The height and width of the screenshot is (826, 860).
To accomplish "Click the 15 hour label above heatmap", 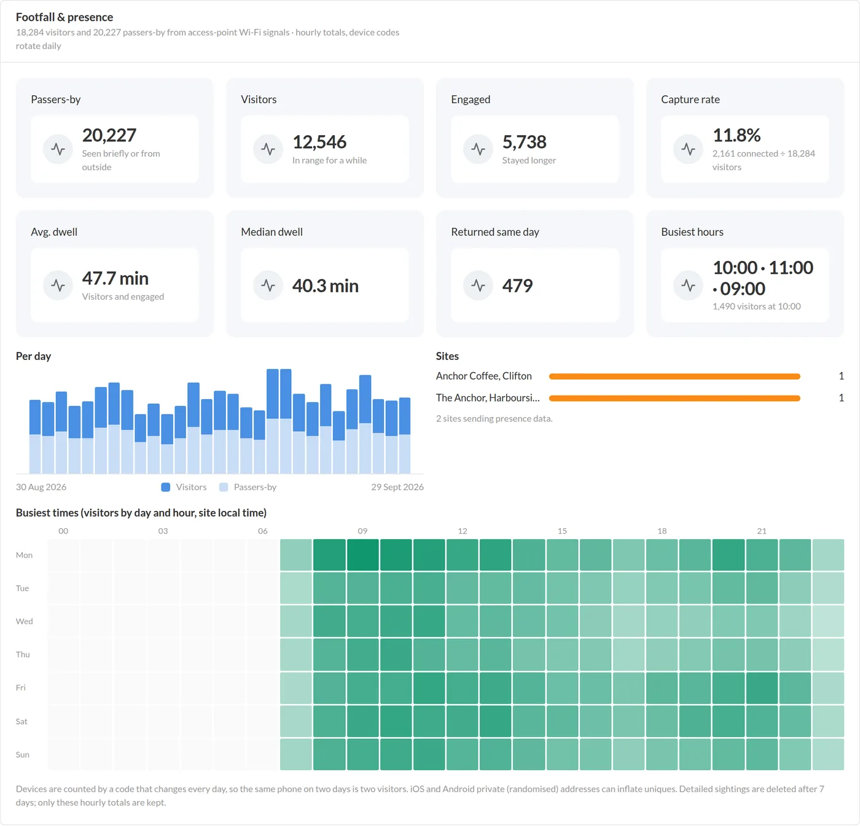I will [562, 531].
